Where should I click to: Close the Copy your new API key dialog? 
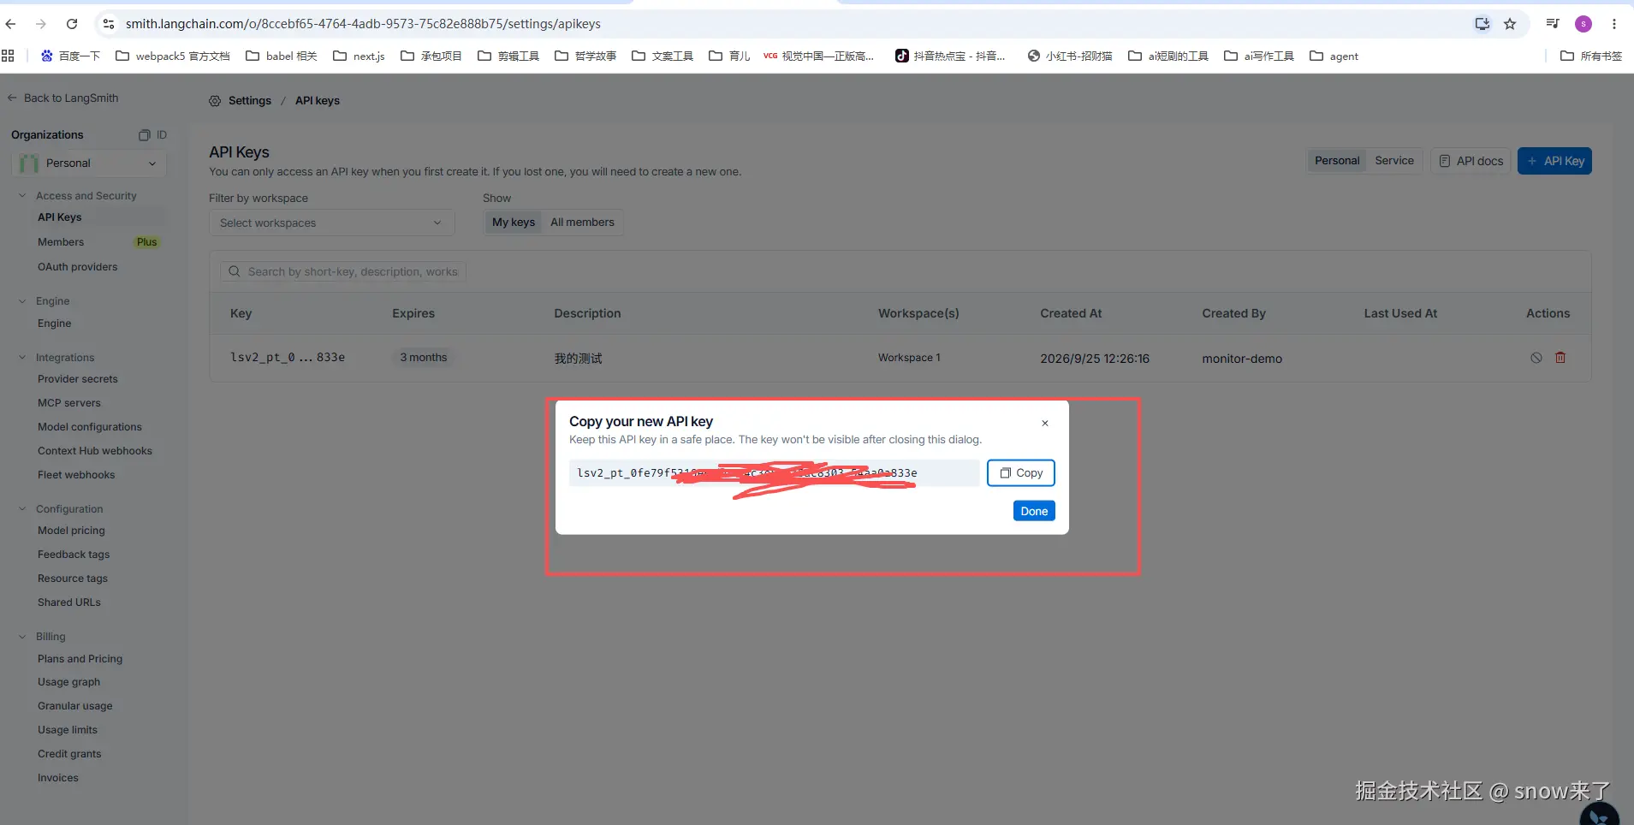tap(1045, 423)
